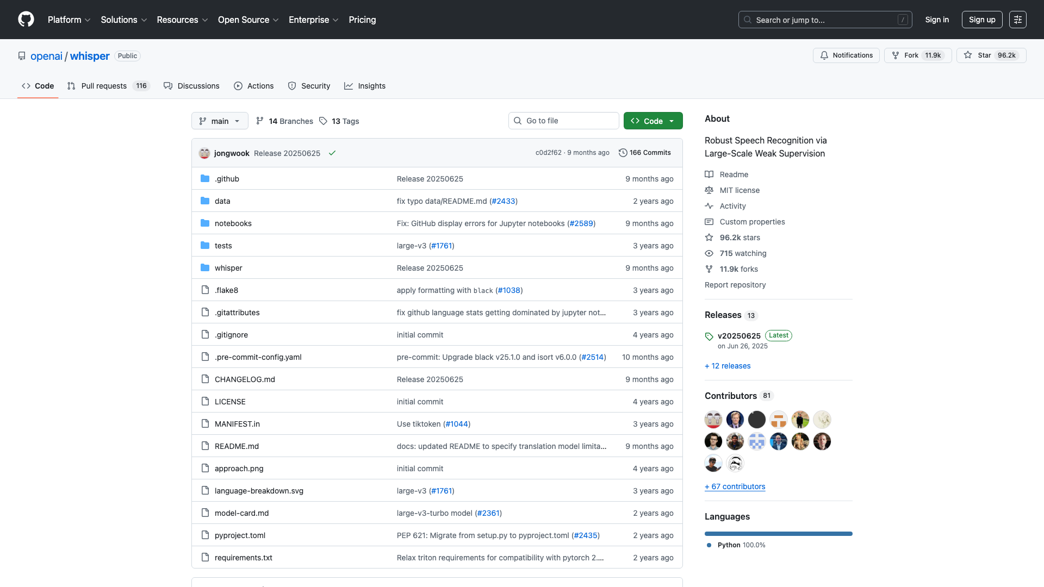The height and width of the screenshot is (587, 1044).
Task: Open the notifications bell icon
Action: click(824, 55)
